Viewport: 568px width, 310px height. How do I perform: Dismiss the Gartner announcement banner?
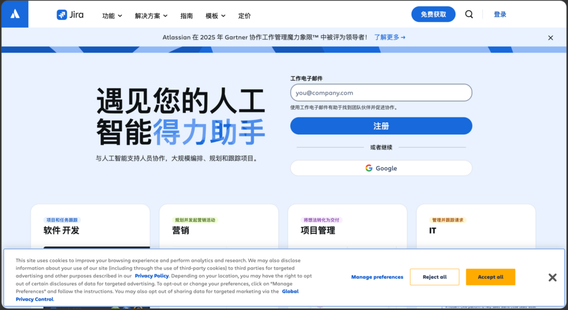[550, 38]
